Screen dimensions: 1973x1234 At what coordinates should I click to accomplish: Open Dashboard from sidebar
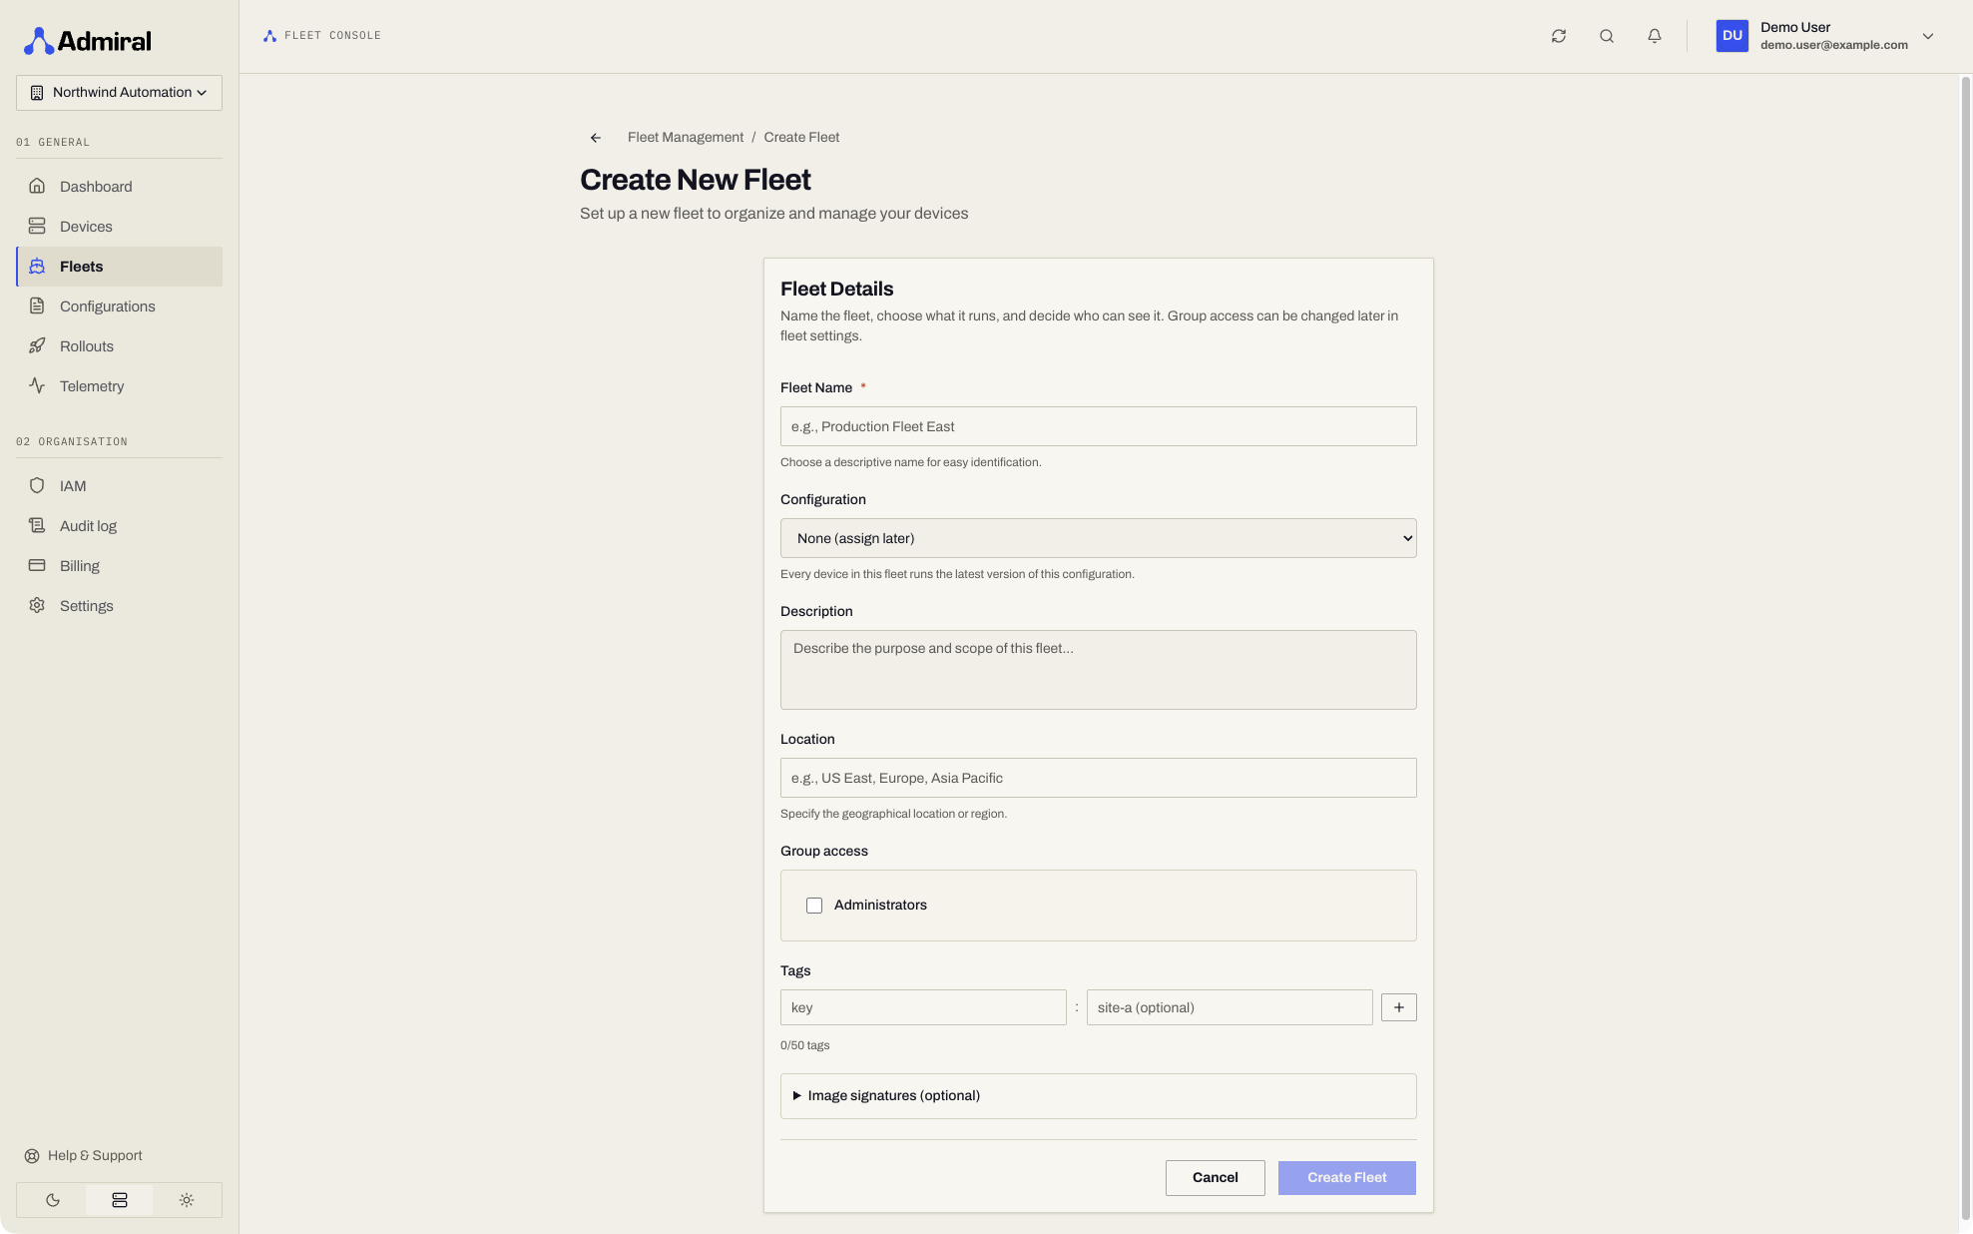coord(120,187)
